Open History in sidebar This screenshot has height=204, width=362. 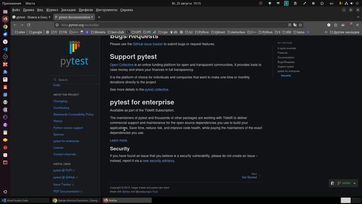pos(58,121)
